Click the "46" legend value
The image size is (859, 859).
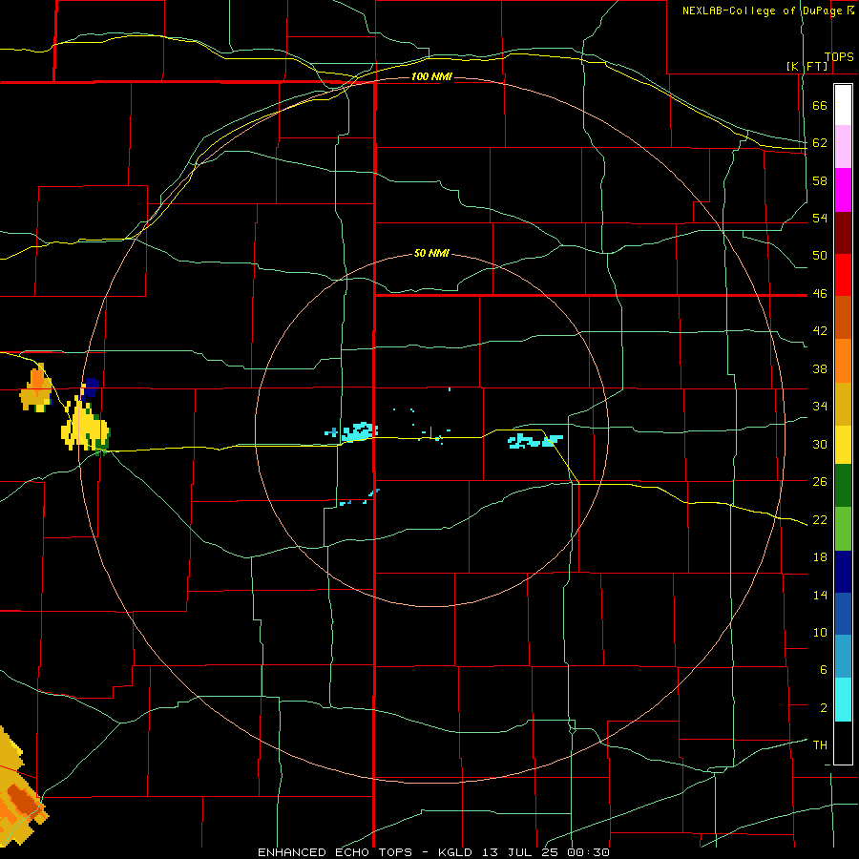(x=820, y=294)
